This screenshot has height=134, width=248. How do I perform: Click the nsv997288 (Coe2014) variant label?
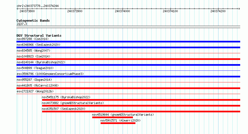[33, 39]
